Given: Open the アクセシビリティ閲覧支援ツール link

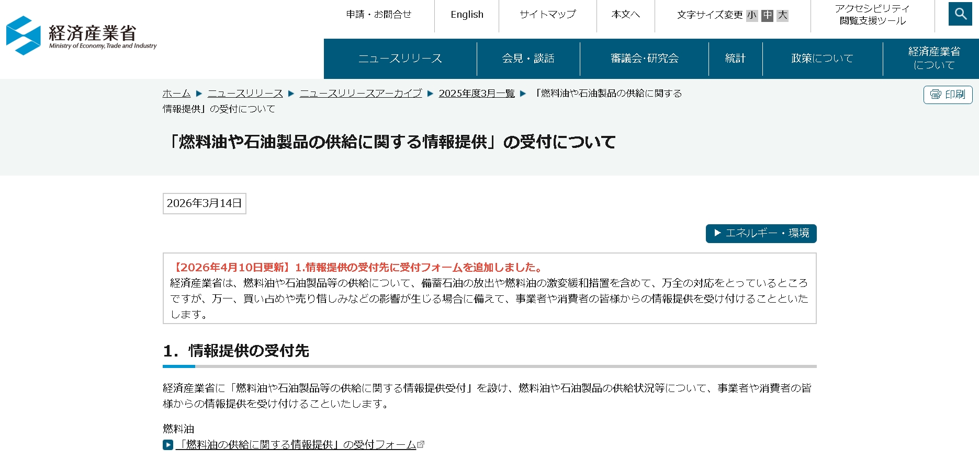Looking at the screenshot, I should tap(872, 15).
